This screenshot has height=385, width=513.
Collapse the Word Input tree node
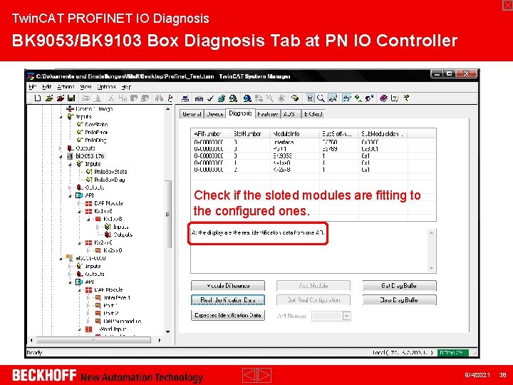point(79,329)
